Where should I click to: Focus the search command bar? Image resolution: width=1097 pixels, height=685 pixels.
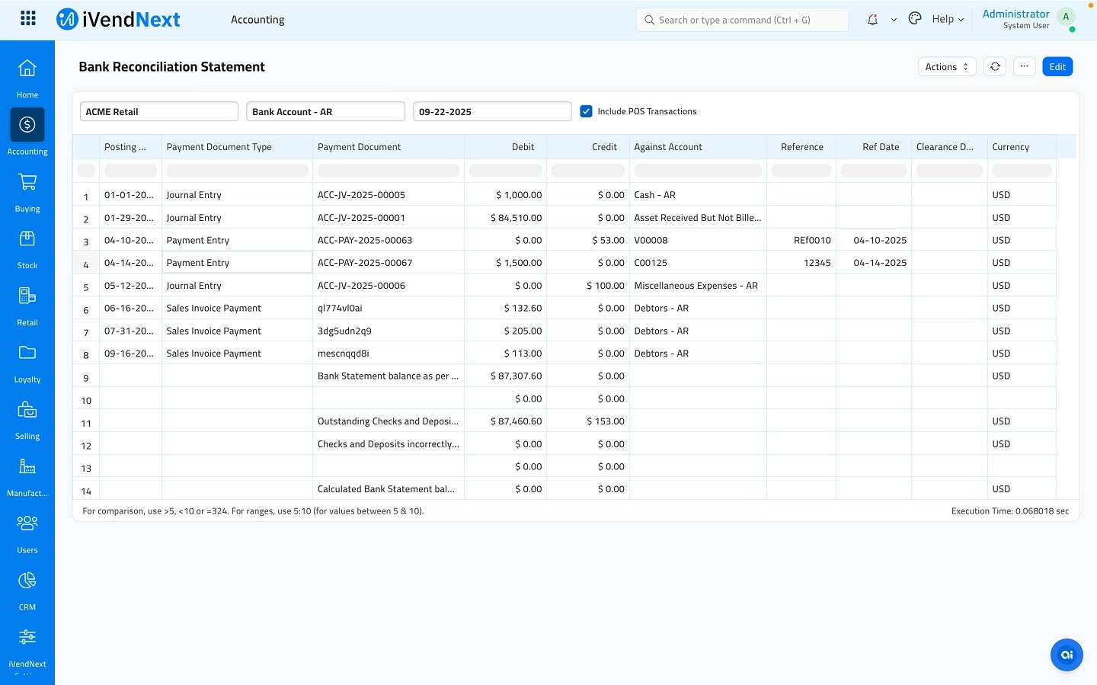tap(742, 20)
